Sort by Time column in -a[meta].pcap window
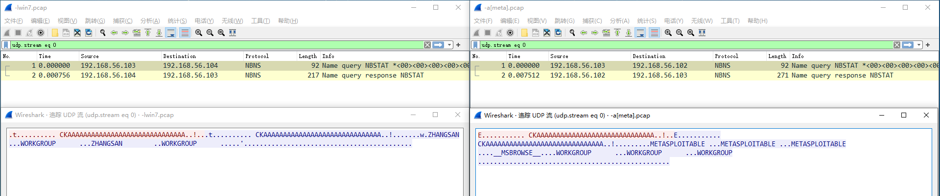The height and width of the screenshot is (196, 940). tap(527, 56)
